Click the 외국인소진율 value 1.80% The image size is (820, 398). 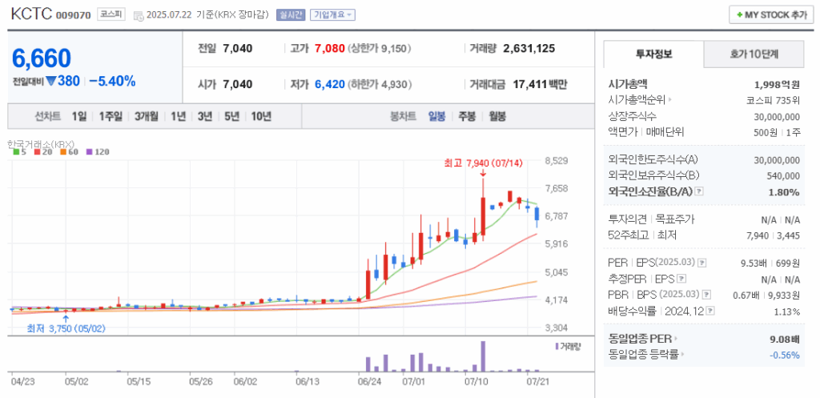(784, 192)
